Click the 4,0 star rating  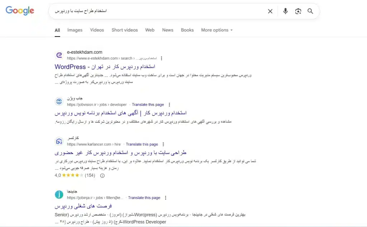69,175
